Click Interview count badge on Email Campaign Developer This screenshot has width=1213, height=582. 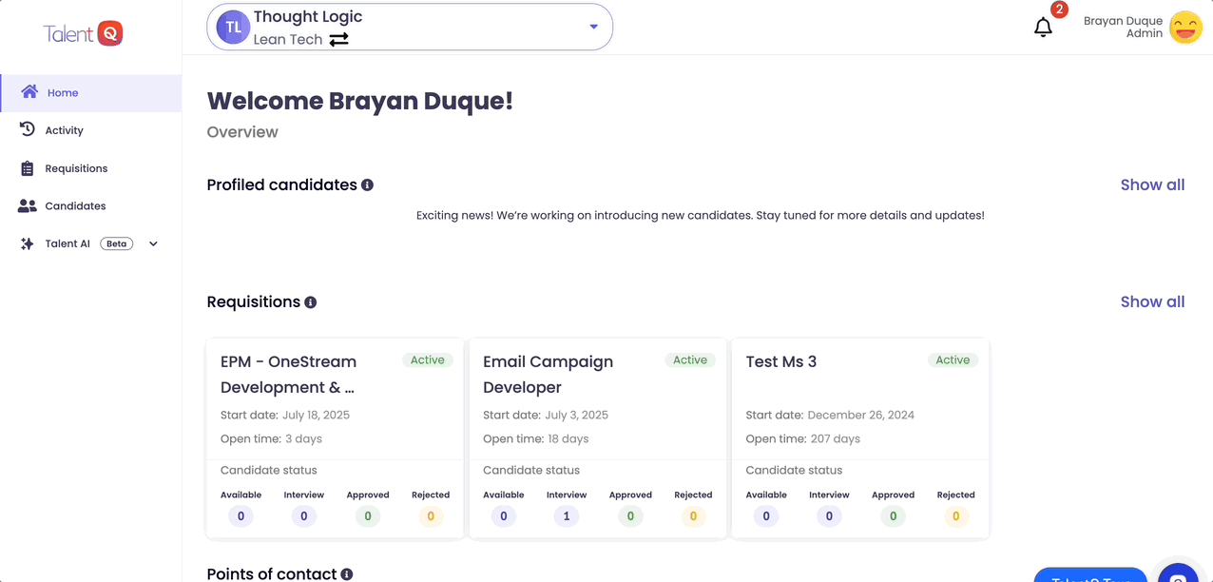(x=567, y=516)
